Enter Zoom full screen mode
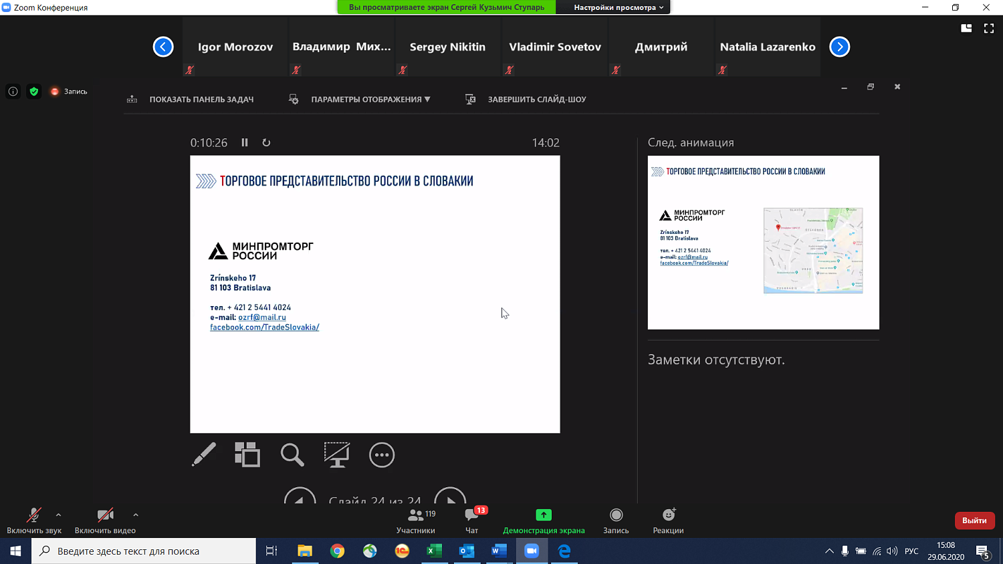Image resolution: width=1003 pixels, height=564 pixels. (x=989, y=28)
